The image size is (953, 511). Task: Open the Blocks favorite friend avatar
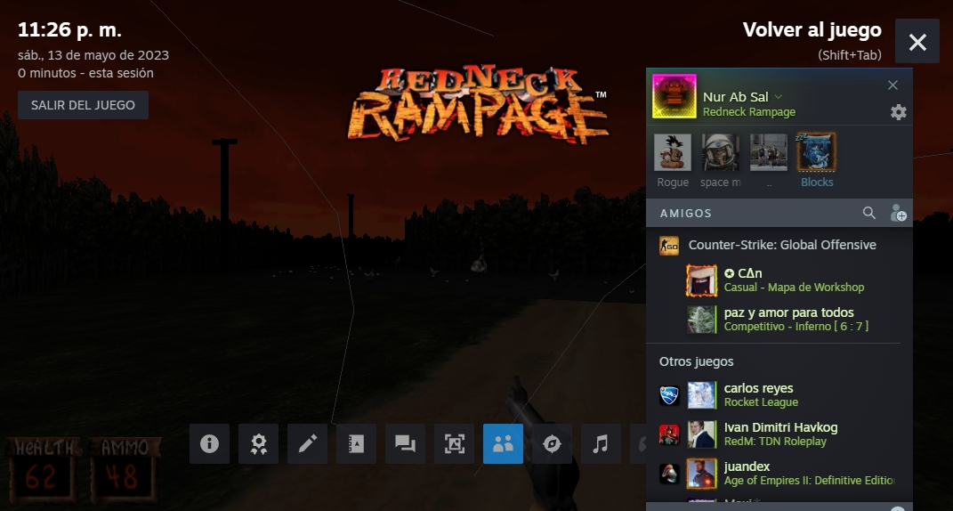point(817,152)
